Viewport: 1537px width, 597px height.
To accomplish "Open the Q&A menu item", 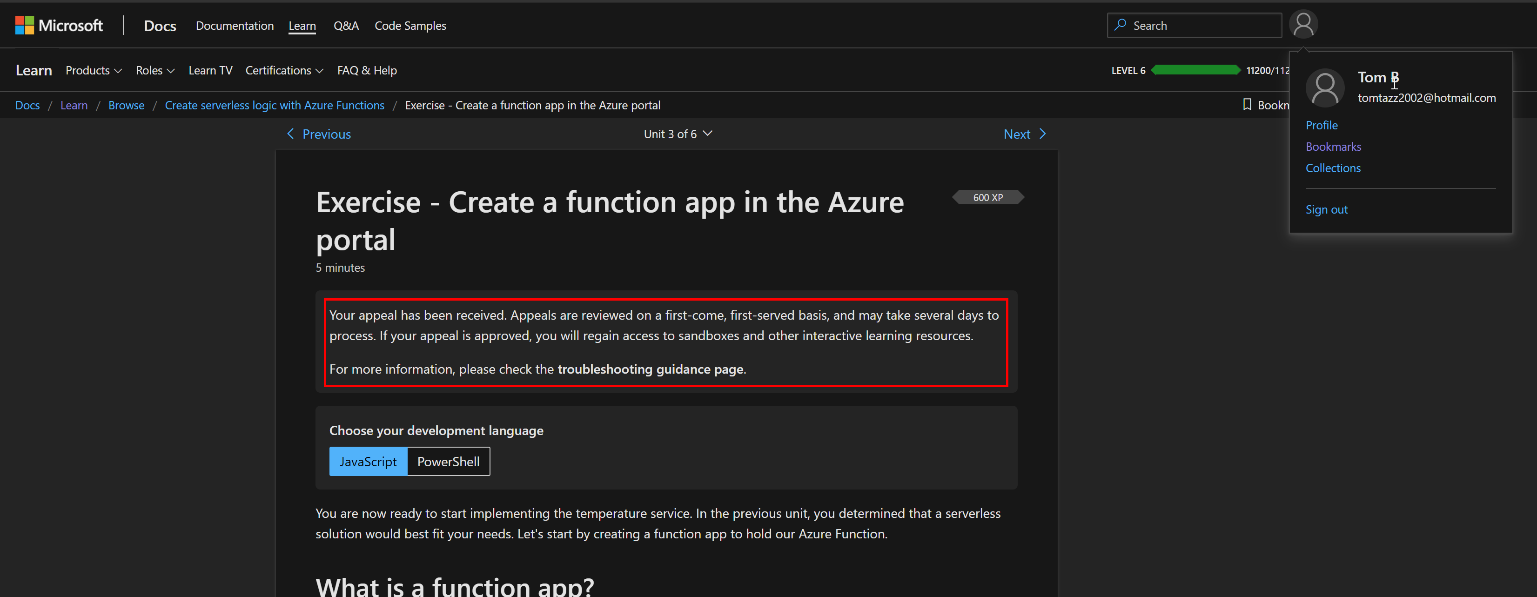I will 346,25.
